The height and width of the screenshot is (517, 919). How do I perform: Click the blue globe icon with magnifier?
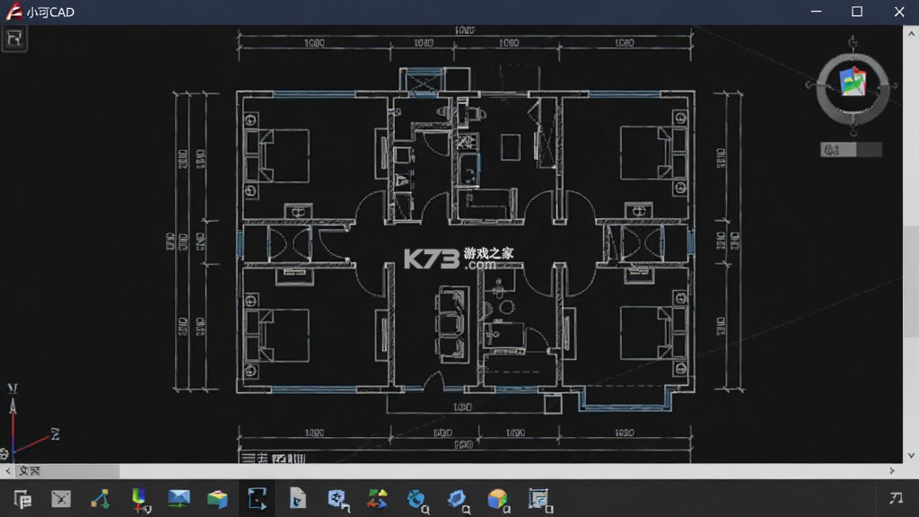coord(418,500)
